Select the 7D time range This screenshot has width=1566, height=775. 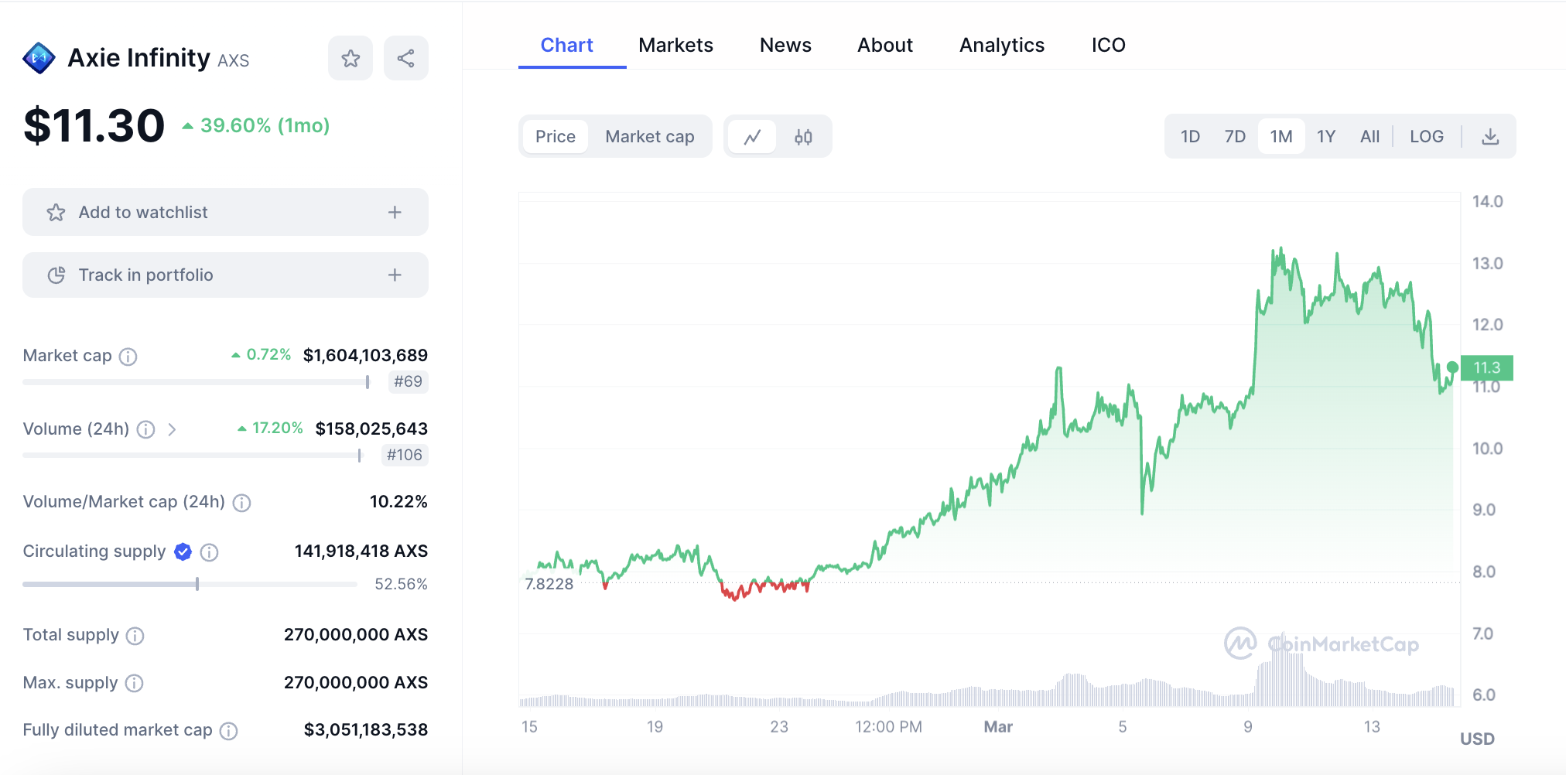[x=1235, y=137]
